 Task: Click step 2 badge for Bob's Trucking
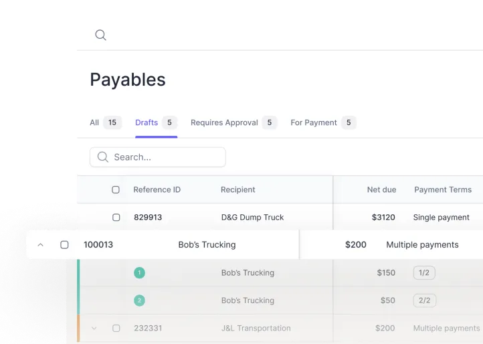139,300
